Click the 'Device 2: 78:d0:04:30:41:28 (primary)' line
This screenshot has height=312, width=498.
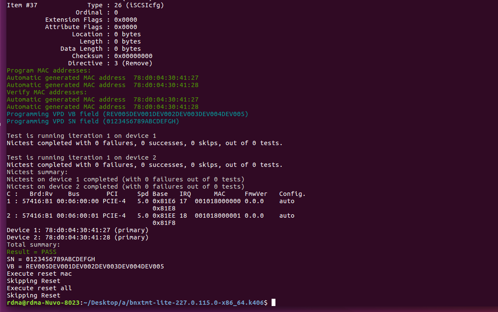click(77, 237)
